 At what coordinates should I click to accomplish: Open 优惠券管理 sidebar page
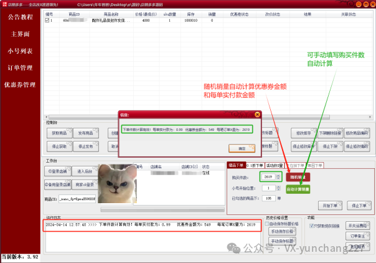pyautogui.click(x=20, y=85)
